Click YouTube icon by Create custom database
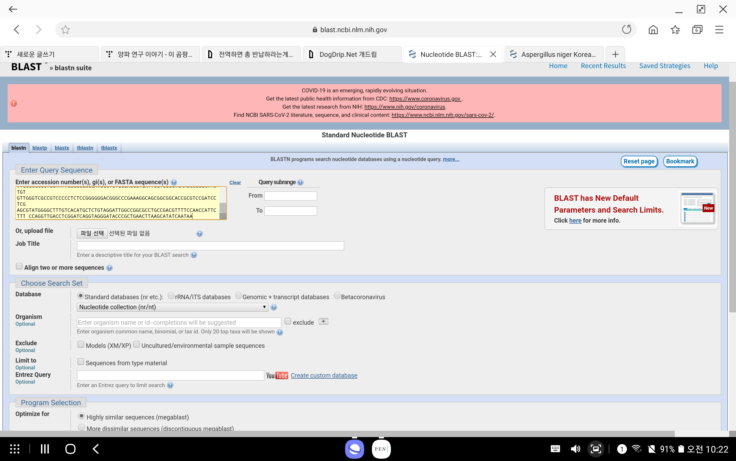This screenshot has width=736, height=461. [x=277, y=375]
